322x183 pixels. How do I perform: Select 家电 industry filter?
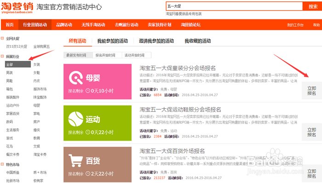(36, 113)
